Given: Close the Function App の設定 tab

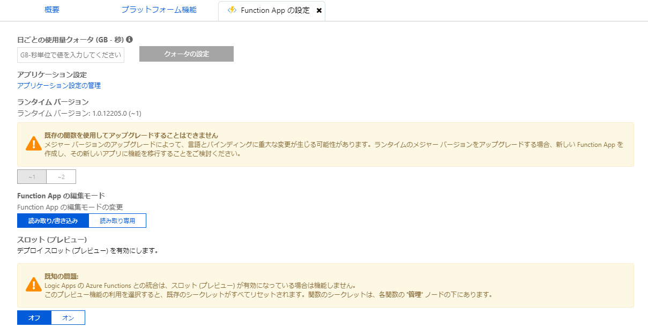Looking at the screenshot, I should [x=319, y=11].
